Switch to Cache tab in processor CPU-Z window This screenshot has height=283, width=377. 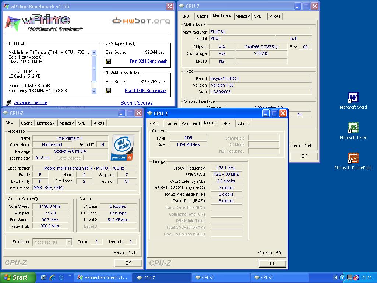[27, 123]
